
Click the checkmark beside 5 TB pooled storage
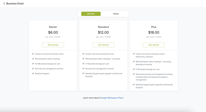tap(134, 69)
